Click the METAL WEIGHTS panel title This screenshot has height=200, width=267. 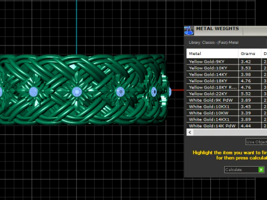tap(217, 28)
